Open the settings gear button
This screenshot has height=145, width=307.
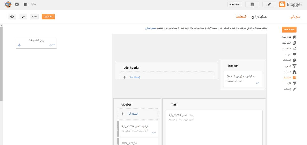point(12,17)
